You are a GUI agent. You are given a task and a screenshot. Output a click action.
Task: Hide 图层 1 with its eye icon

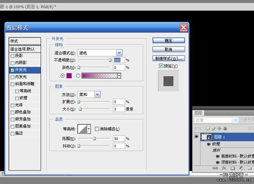pos(196,137)
